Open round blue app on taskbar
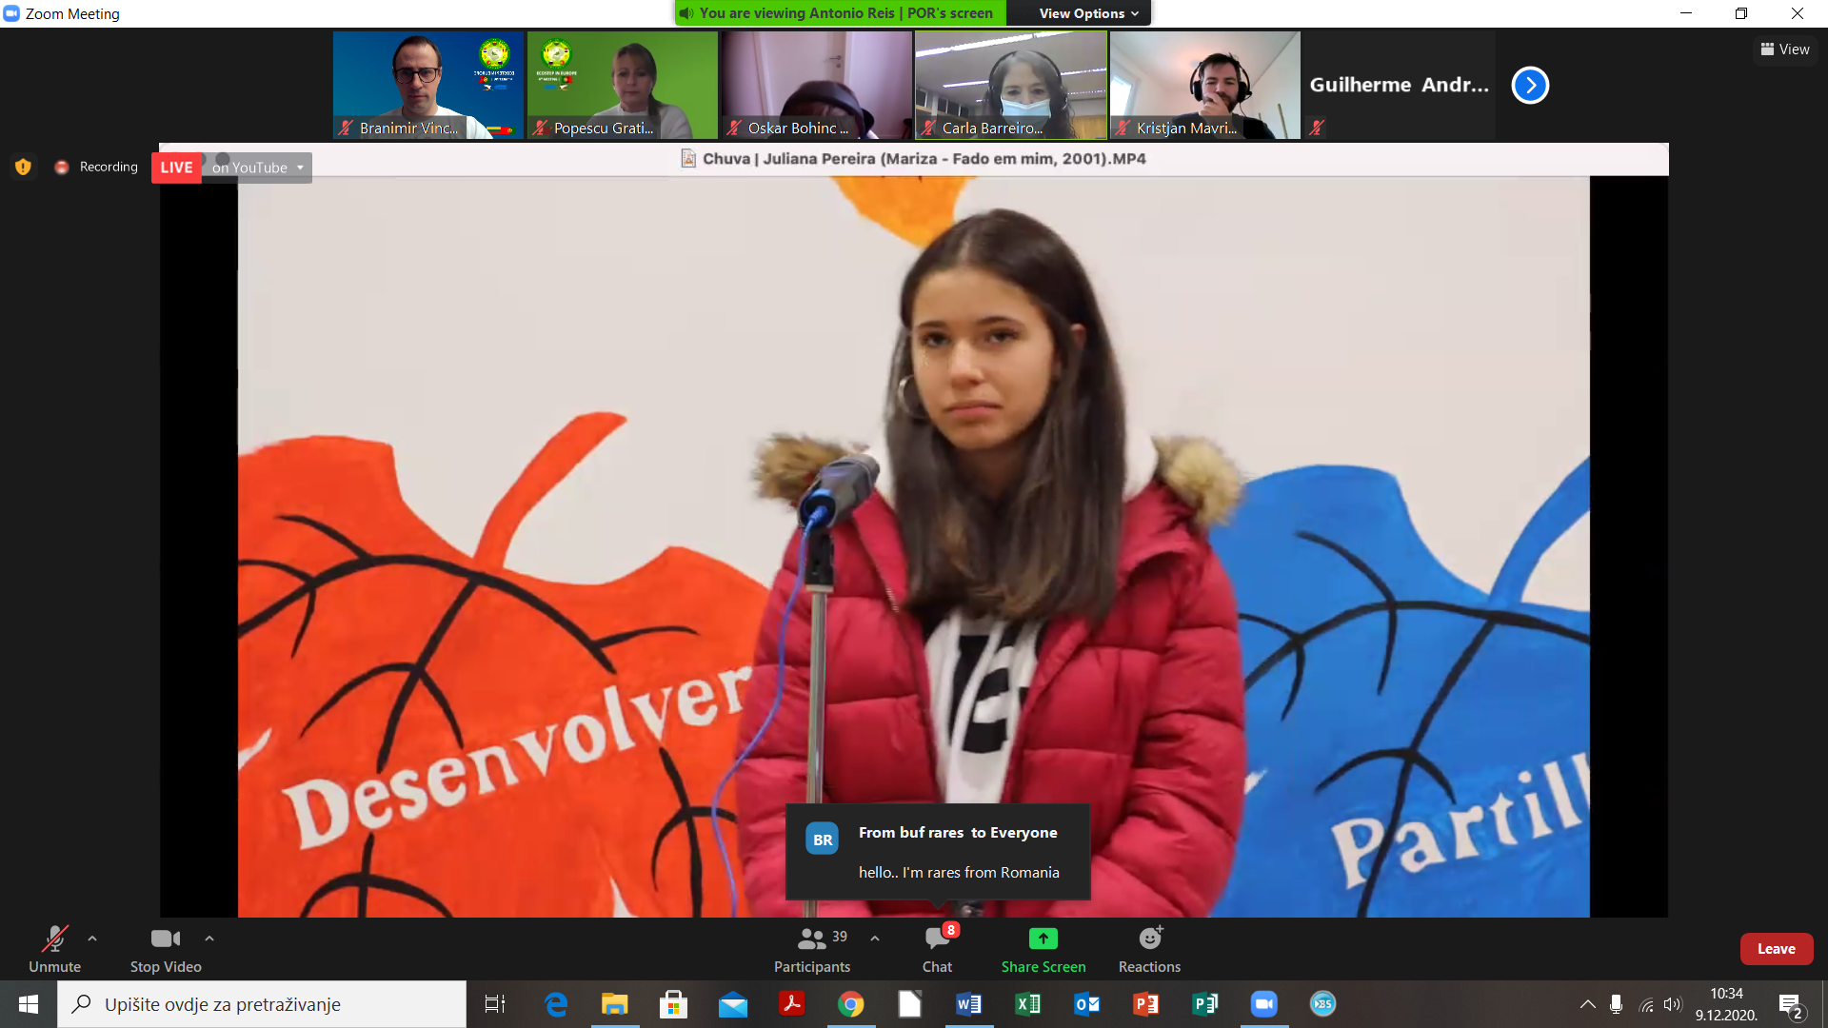Image resolution: width=1828 pixels, height=1028 pixels. point(1323,1004)
